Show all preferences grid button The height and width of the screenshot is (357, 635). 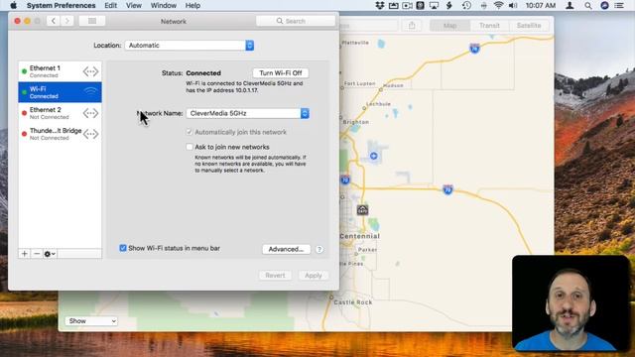[92, 21]
